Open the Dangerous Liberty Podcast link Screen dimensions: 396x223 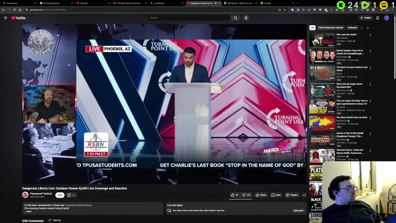pyautogui.click(x=78, y=205)
